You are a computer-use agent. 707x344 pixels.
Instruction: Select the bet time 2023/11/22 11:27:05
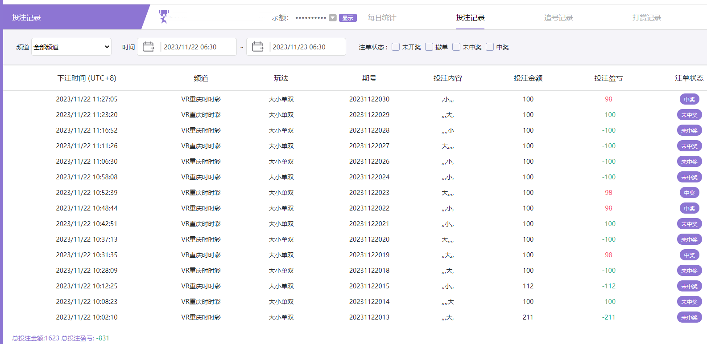87,99
